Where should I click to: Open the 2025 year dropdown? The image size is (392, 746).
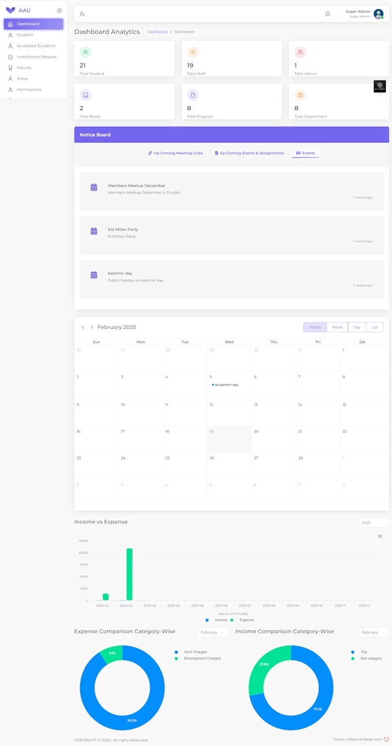(x=373, y=523)
